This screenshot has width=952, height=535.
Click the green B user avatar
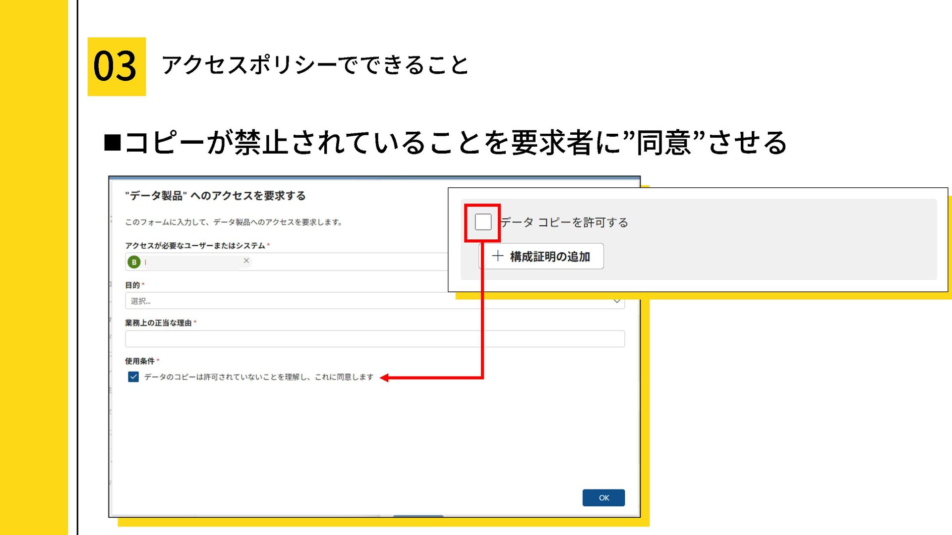[x=134, y=262]
